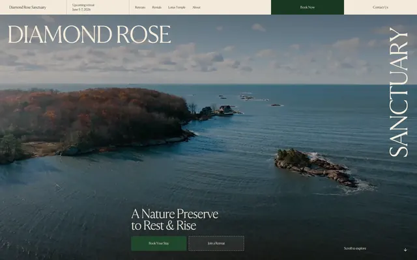
Task: Click the scroll down arrow icon
Action: pos(405,250)
